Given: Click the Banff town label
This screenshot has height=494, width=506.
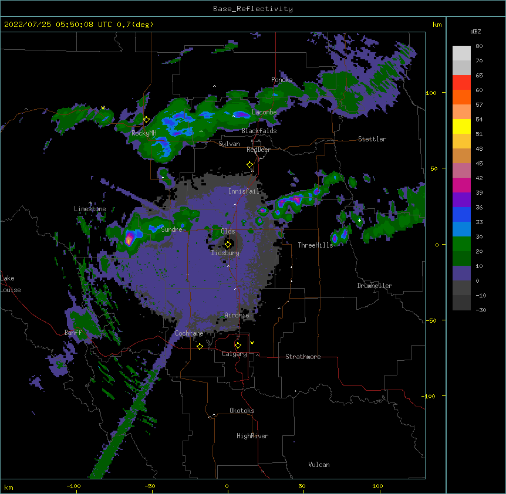Looking at the screenshot, I should pos(73,333).
